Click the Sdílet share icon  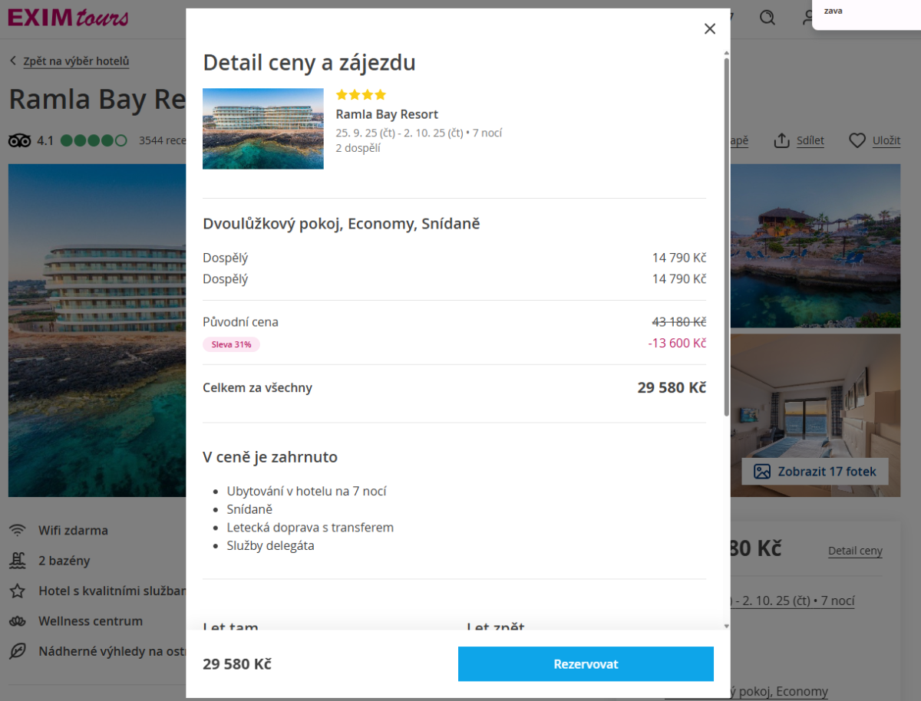pos(782,141)
